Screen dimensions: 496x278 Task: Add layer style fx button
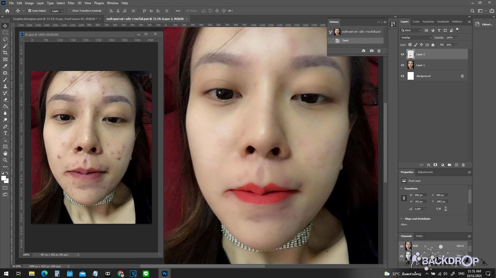[x=429, y=165]
